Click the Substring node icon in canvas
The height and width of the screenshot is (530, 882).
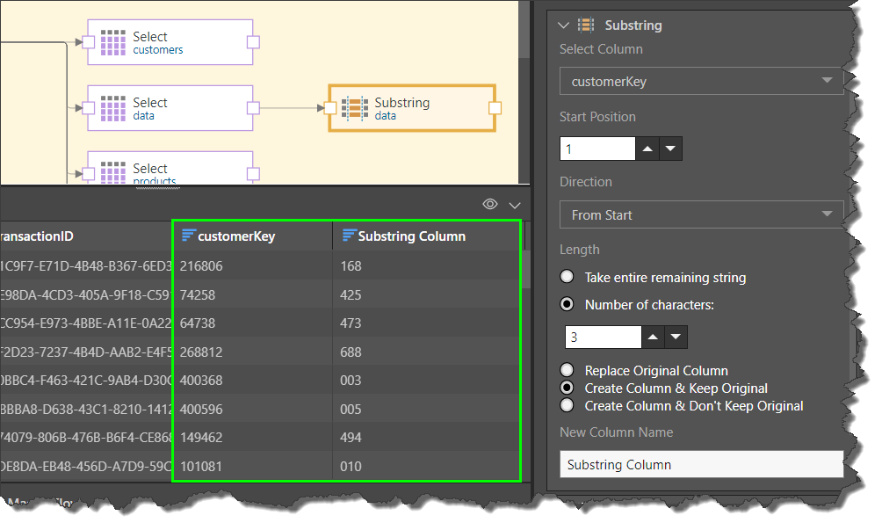355,108
